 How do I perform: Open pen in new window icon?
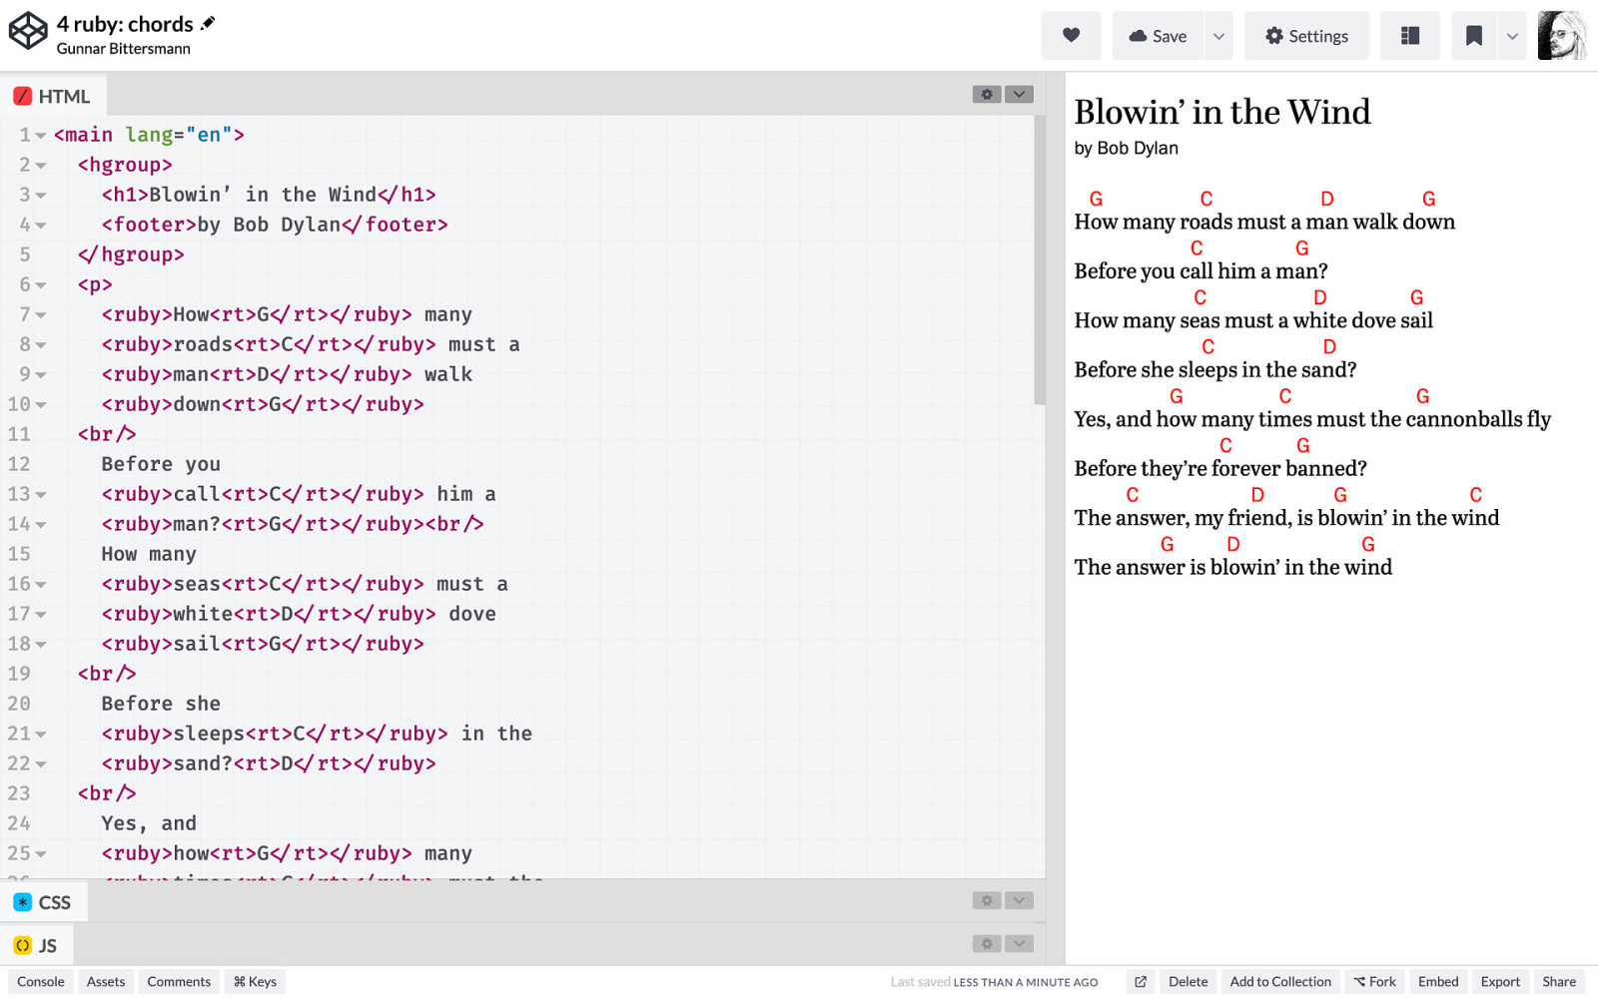pyautogui.click(x=1141, y=982)
